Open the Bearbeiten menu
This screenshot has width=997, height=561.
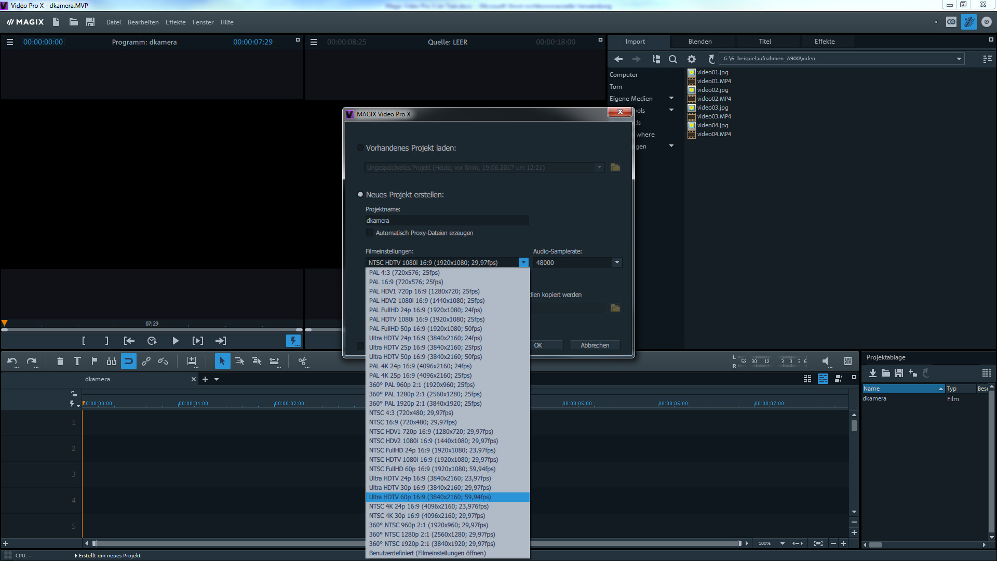tap(143, 22)
